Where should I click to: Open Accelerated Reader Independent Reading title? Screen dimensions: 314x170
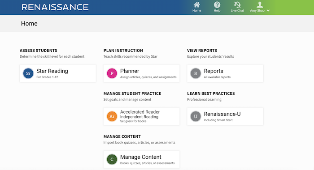[140, 114]
